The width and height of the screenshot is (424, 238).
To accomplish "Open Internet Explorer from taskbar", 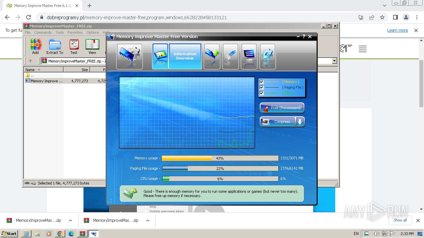I will click(26, 234).
